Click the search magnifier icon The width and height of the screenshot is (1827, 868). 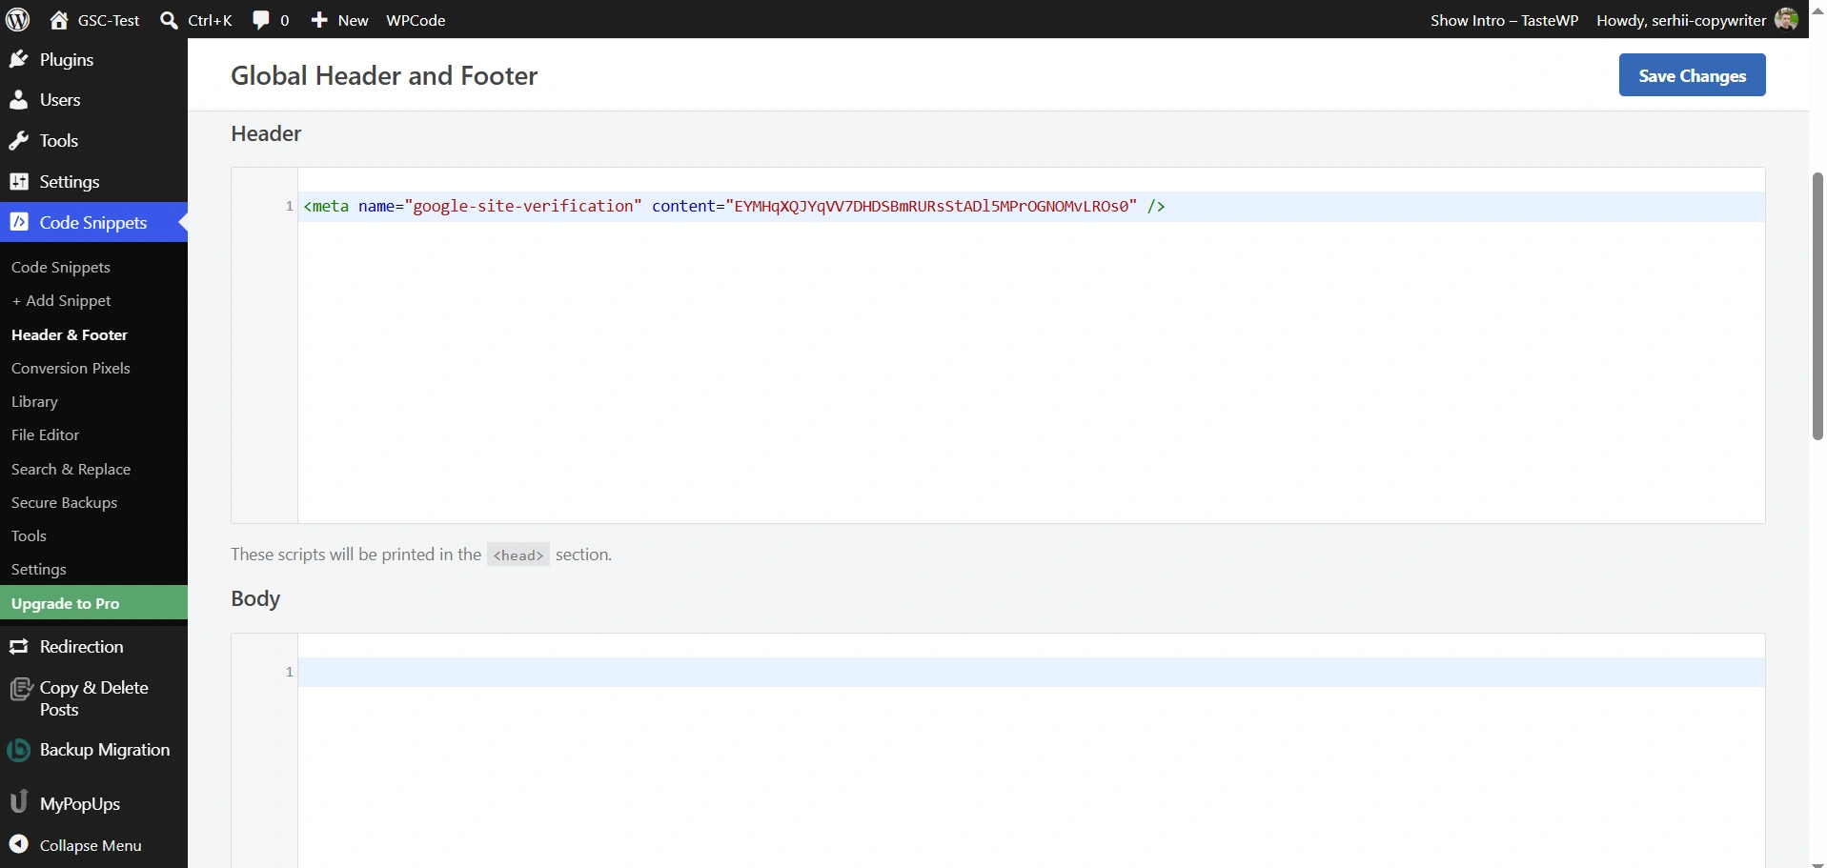(169, 20)
